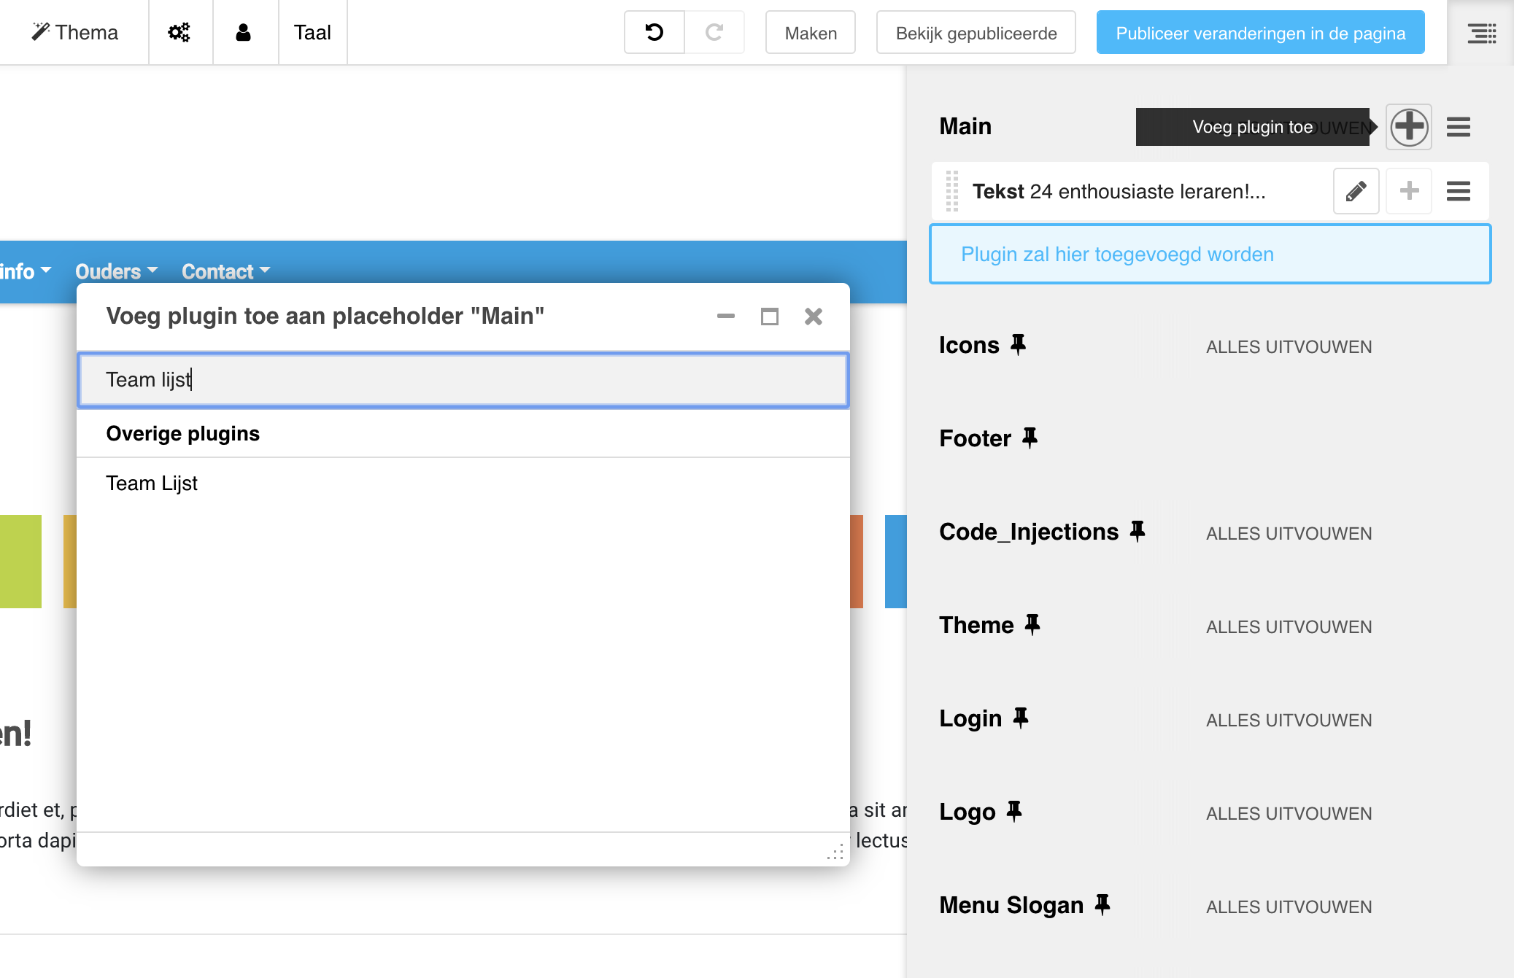The height and width of the screenshot is (978, 1514).
Task: Click the green color block on page
Action: point(20,561)
